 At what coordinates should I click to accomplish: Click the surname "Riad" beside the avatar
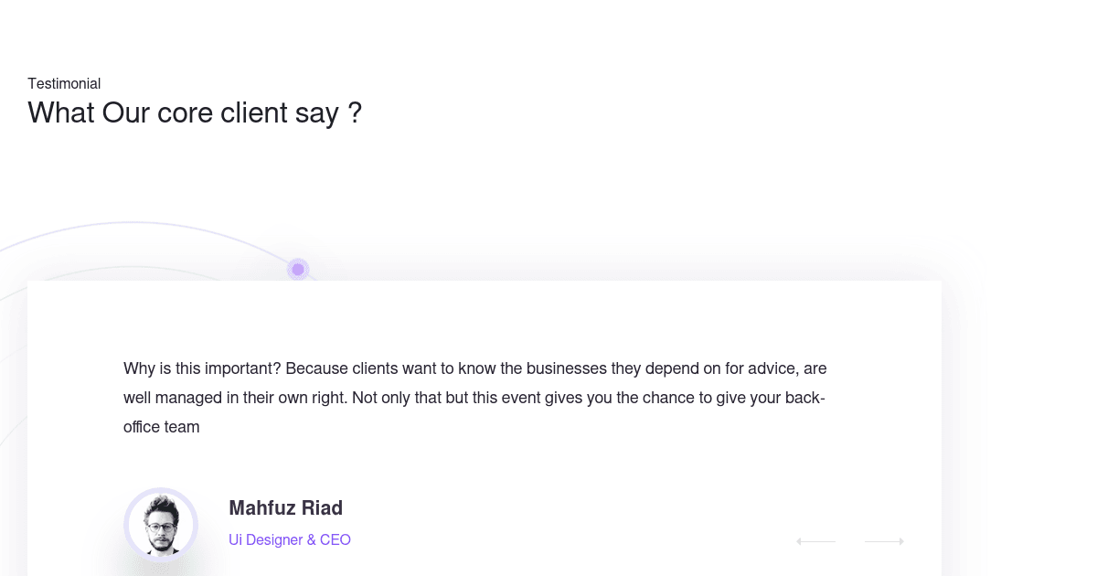[322, 508]
